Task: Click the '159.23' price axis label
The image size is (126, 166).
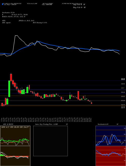Action: [x=123, y=96]
